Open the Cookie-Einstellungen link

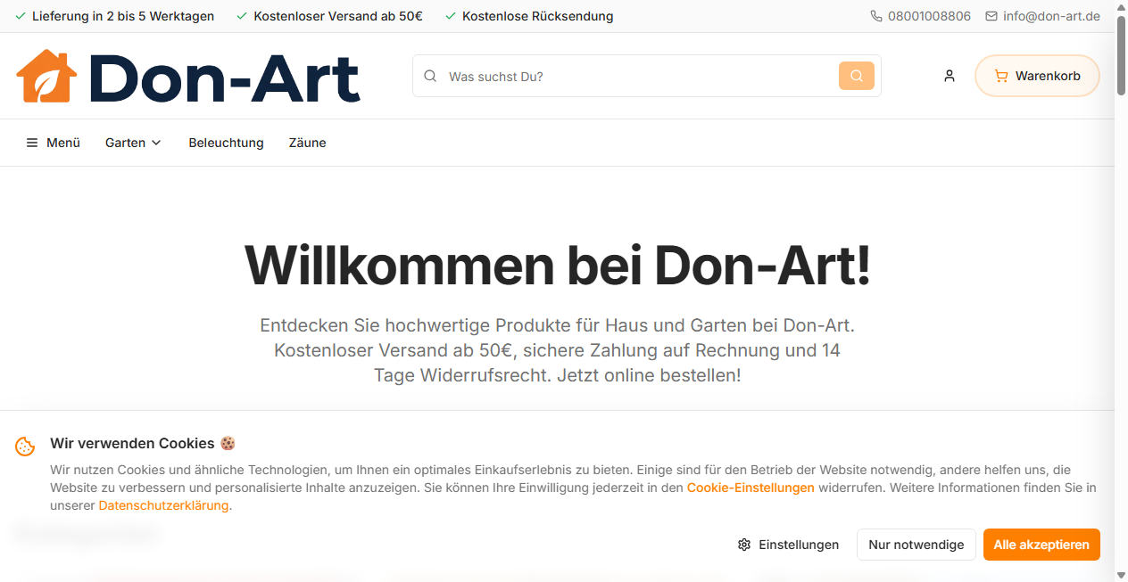point(751,488)
